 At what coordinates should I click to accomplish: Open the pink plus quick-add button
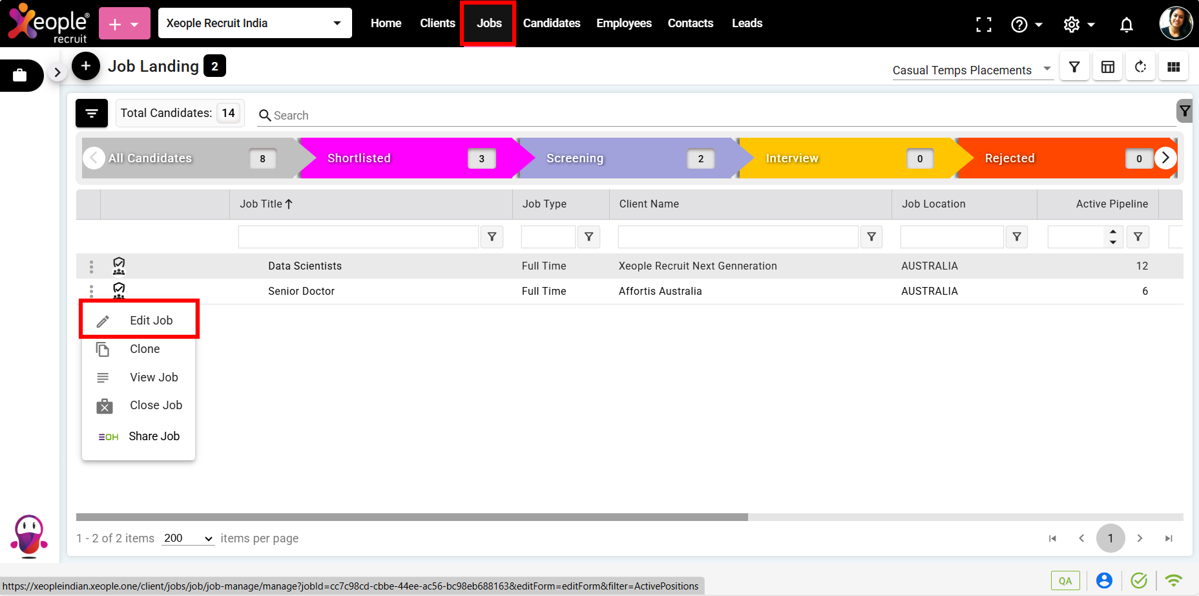tap(125, 24)
